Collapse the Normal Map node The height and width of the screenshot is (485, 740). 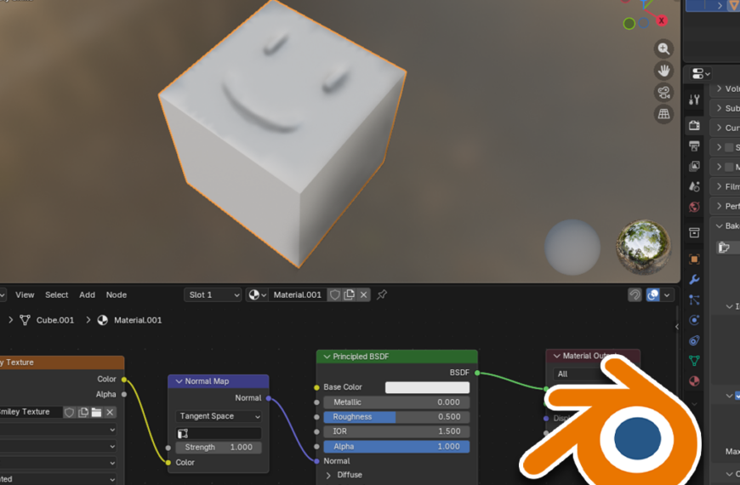179,381
